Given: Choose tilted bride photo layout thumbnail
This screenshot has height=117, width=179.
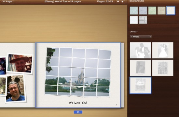Looking at the screenshot, I should pyautogui.click(x=163, y=50).
